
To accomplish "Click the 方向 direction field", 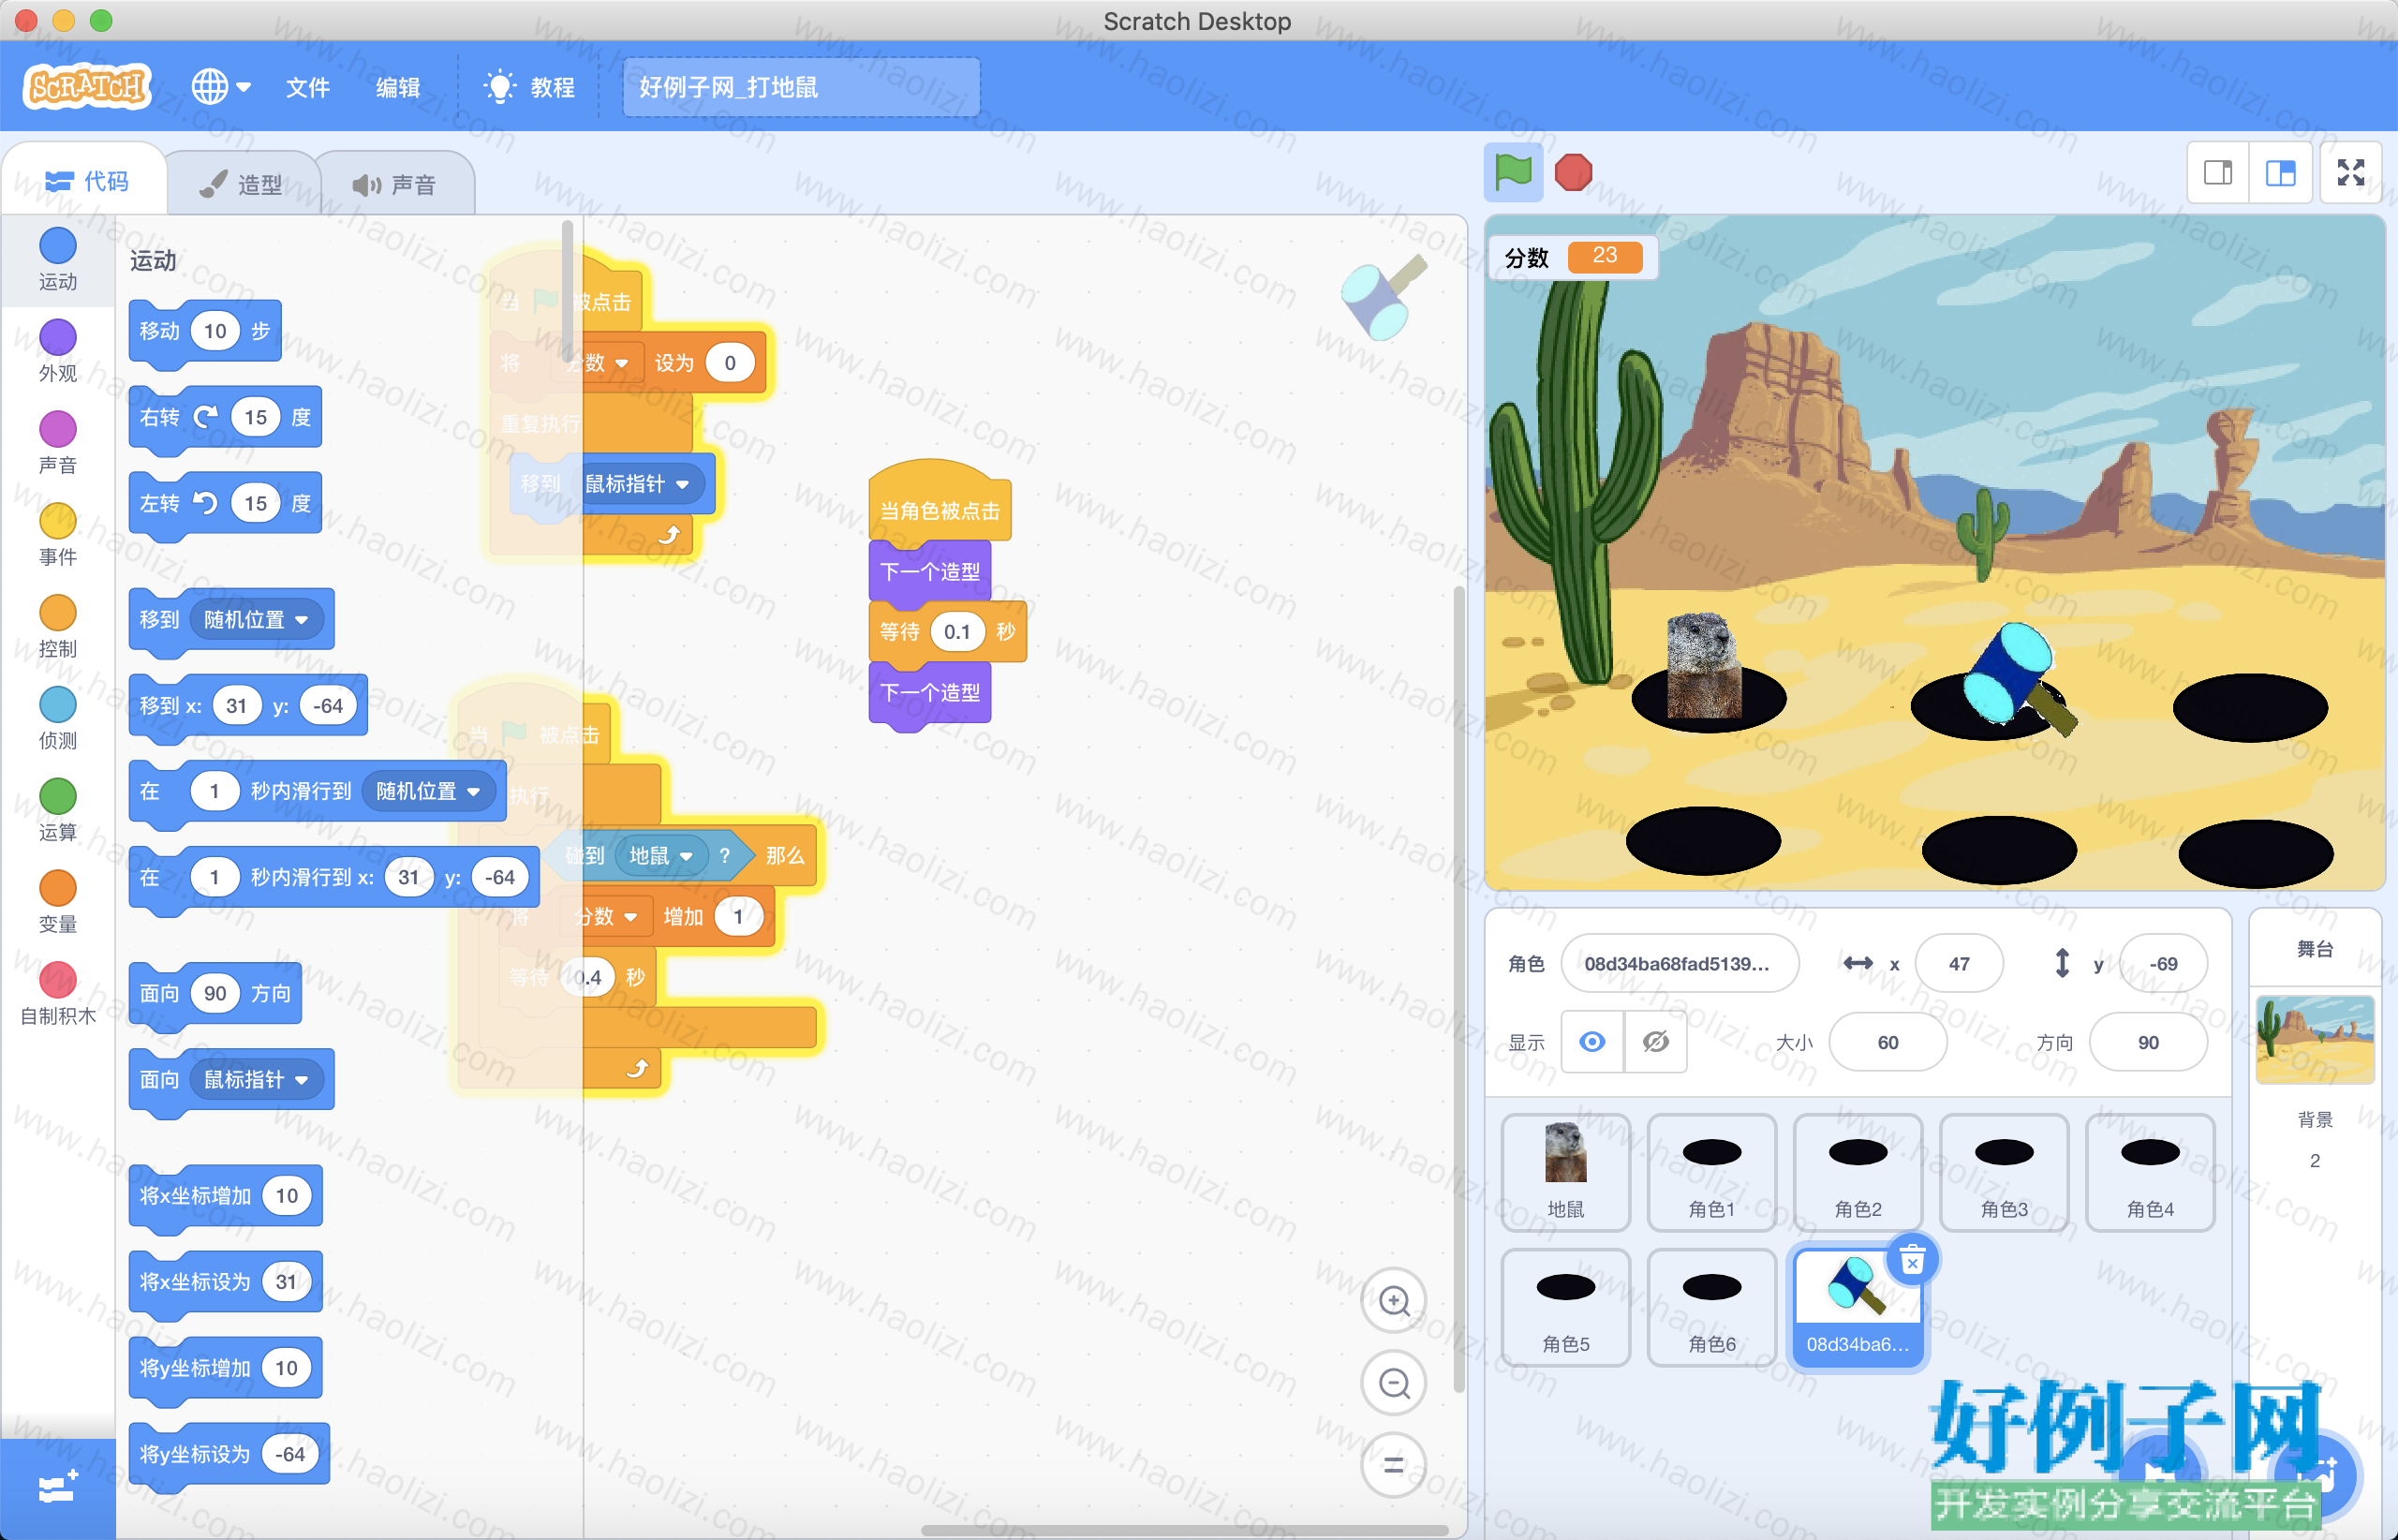I will (x=2148, y=1042).
